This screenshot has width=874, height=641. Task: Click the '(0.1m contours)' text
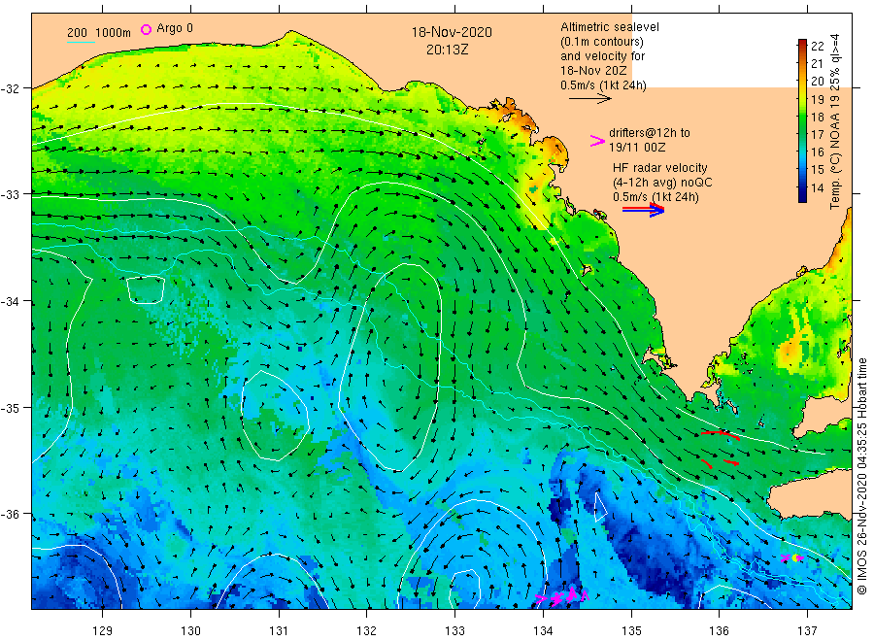pos(601,41)
